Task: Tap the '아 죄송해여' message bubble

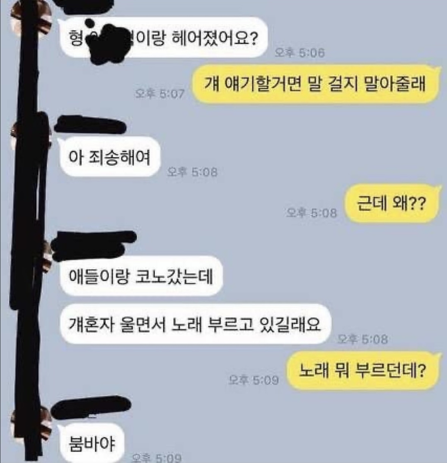Action: (x=109, y=157)
